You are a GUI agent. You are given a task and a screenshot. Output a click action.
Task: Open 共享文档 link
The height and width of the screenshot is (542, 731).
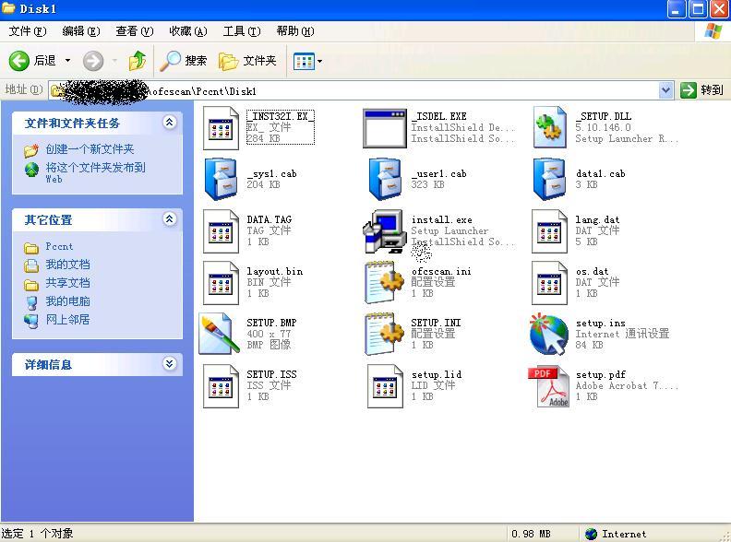(x=67, y=283)
